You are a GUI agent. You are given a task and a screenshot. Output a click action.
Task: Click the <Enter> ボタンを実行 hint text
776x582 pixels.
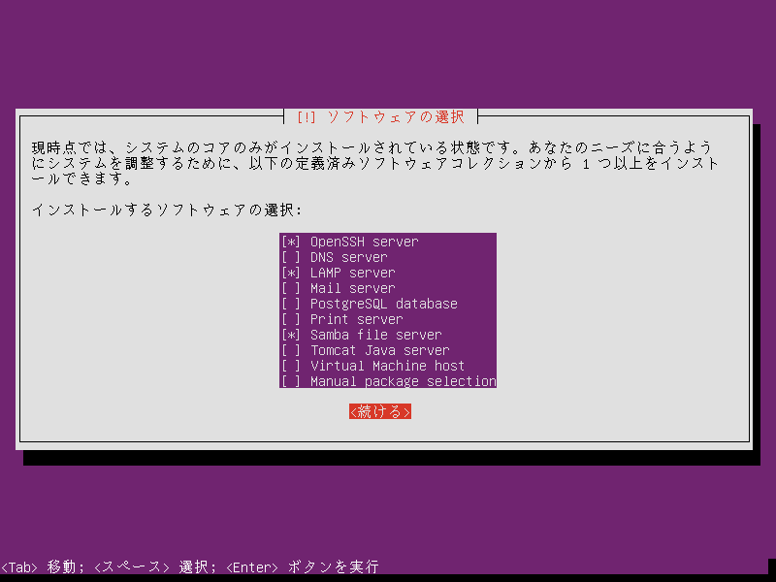pyautogui.click(x=302, y=566)
